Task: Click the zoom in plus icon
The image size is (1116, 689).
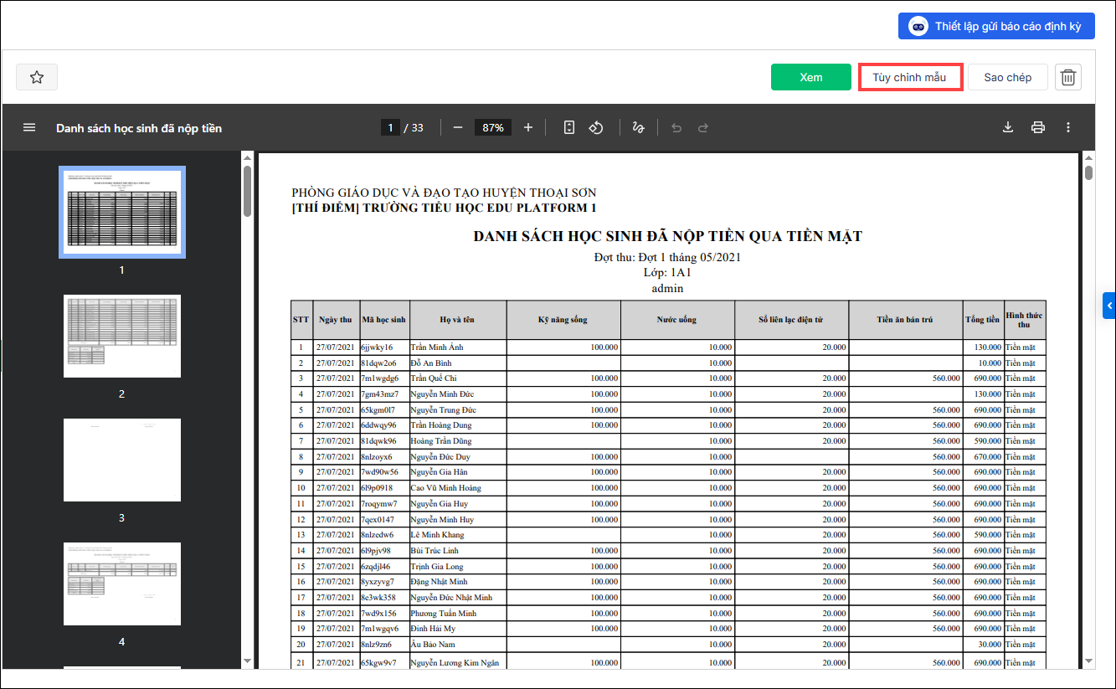Action: pyautogui.click(x=528, y=127)
